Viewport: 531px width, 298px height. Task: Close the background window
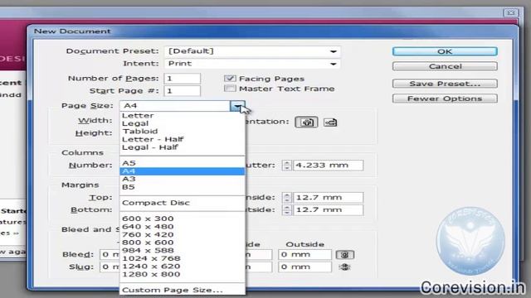pos(511,13)
